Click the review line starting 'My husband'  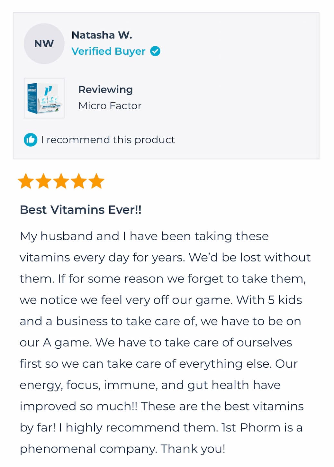(x=144, y=236)
